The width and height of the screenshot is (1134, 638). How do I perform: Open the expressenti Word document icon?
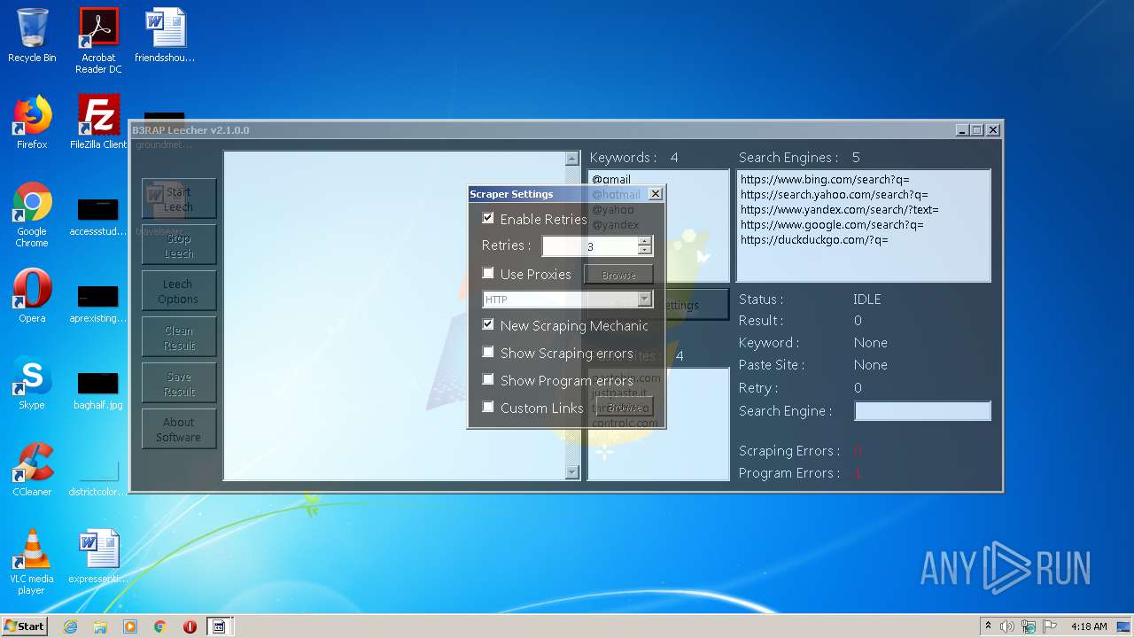click(98, 557)
